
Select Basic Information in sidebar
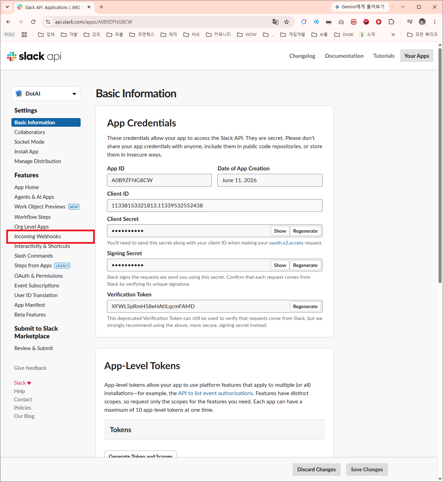(x=46, y=123)
